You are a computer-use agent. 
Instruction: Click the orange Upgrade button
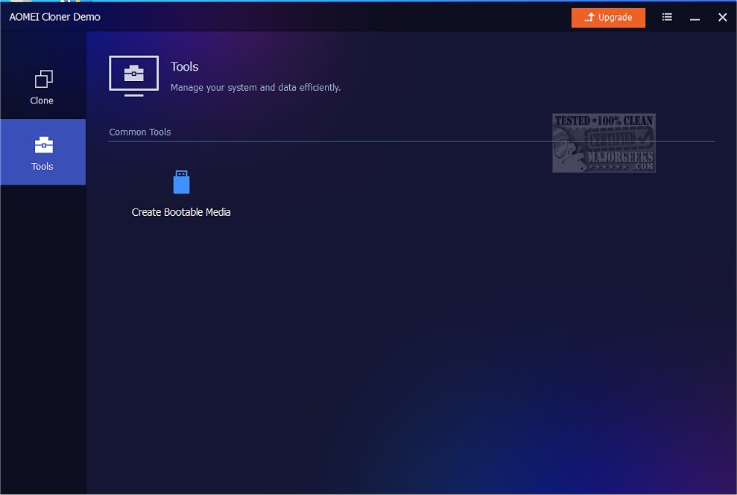(x=608, y=18)
